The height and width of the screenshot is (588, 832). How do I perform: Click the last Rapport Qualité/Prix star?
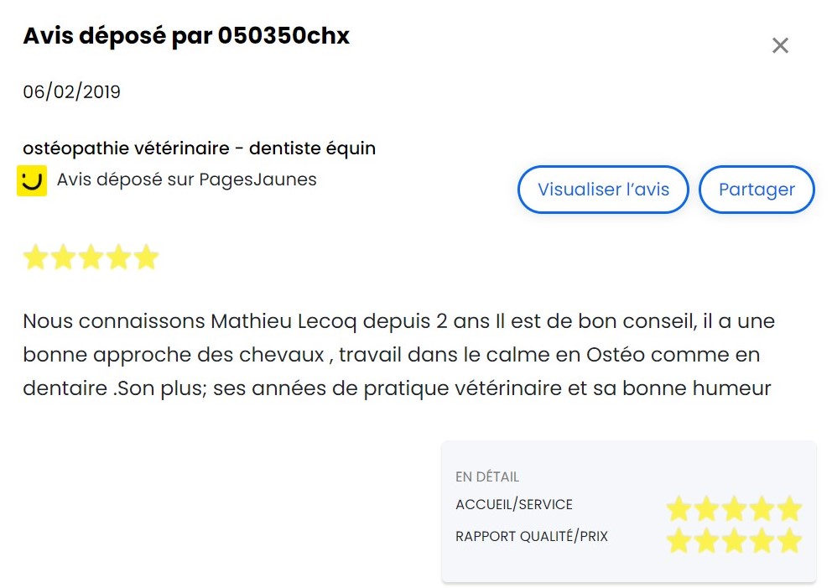pyautogui.click(x=789, y=541)
